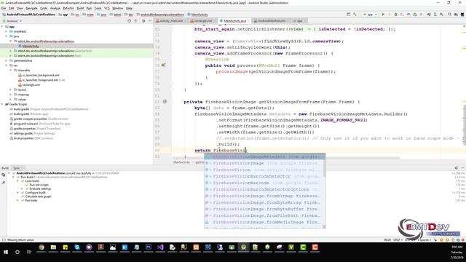Open the File menu

pyautogui.click(x=4, y=8)
